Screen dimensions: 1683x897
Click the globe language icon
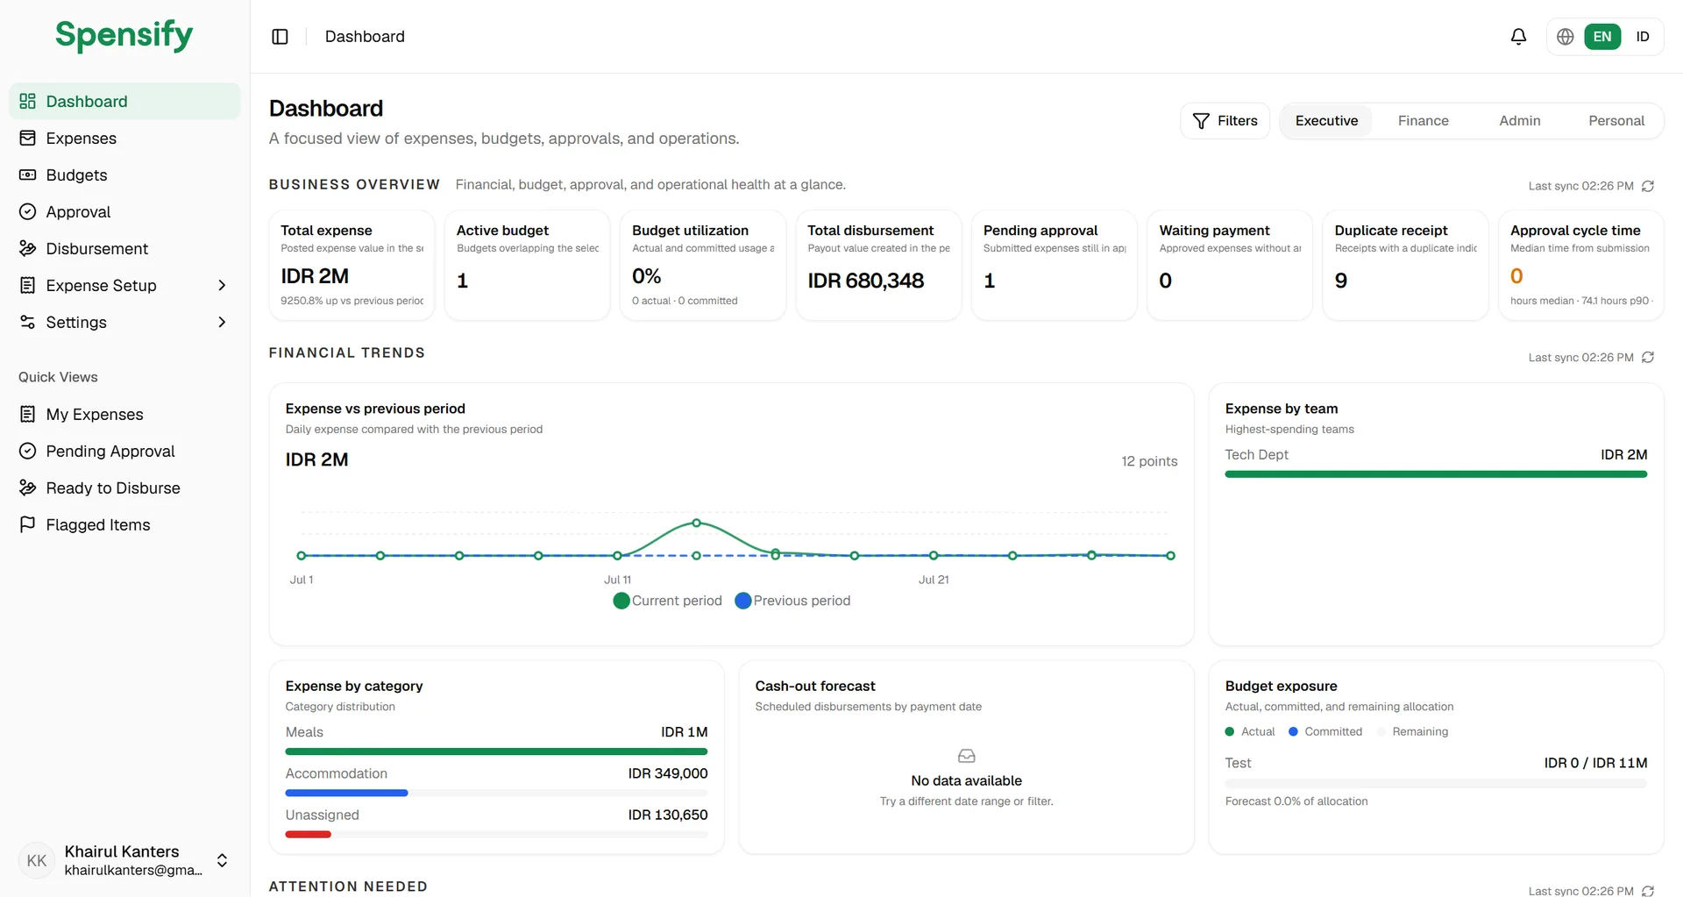pos(1565,37)
